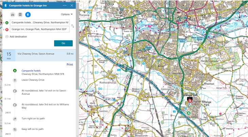Viewport: 248px width, 137px height.
Task: Click the Leave Cheaney Drive straight-arrow icon
Action: (15, 80)
